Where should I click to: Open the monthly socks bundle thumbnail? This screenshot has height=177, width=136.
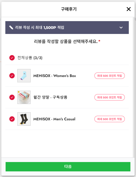coord(24,97)
